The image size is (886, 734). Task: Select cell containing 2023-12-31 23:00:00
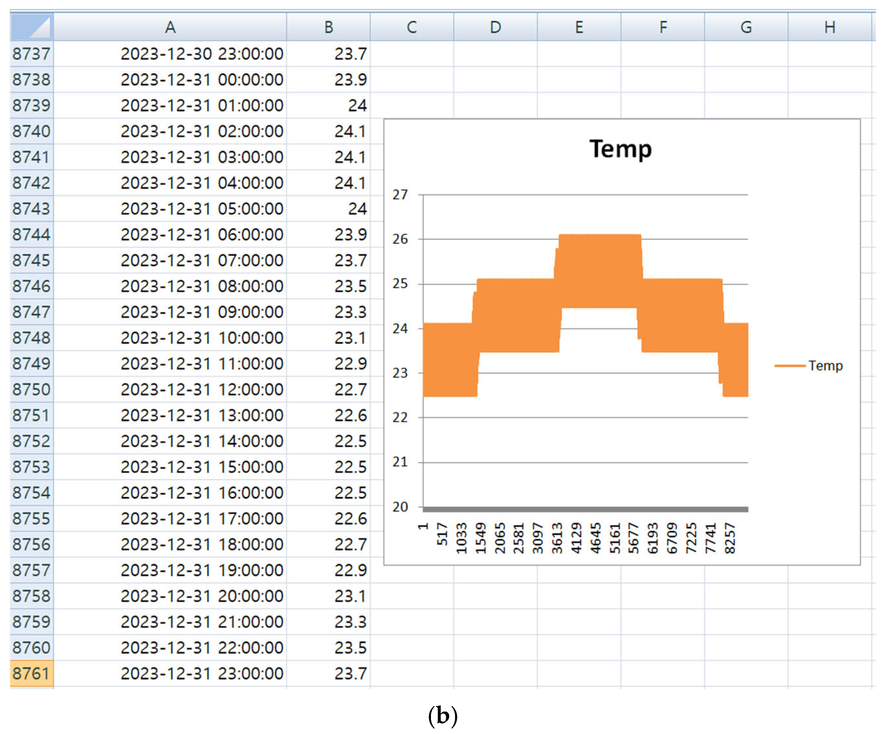(x=202, y=673)
